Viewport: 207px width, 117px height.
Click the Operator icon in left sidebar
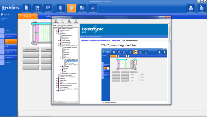[x=2, y=15]
